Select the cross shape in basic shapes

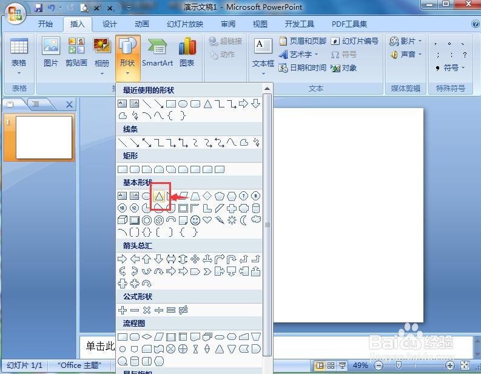(232, 208)
